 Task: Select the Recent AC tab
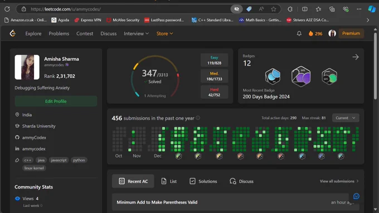[133, 181]
